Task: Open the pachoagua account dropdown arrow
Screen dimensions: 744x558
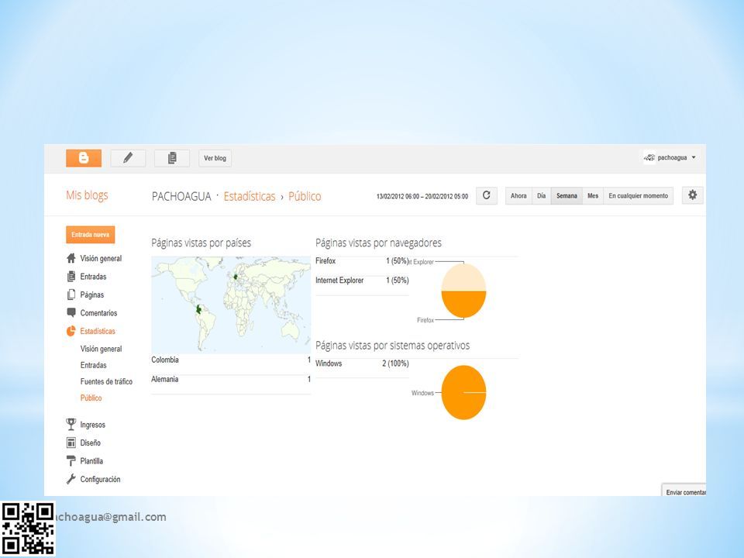Action: 694,157
